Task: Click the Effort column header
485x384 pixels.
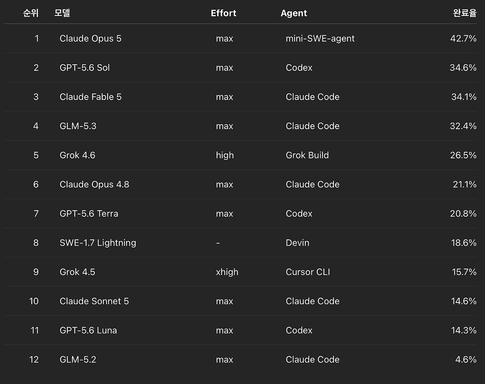Action: tap(224, 13)
